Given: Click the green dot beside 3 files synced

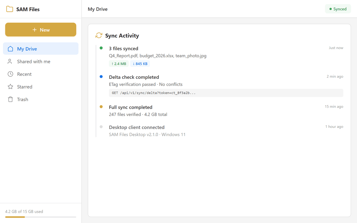Looking at the screenshot, I should coord(101,48).
